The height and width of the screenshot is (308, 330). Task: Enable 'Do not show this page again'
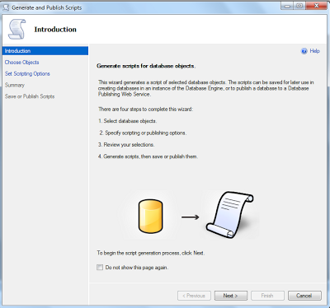(x=100, y=268)
